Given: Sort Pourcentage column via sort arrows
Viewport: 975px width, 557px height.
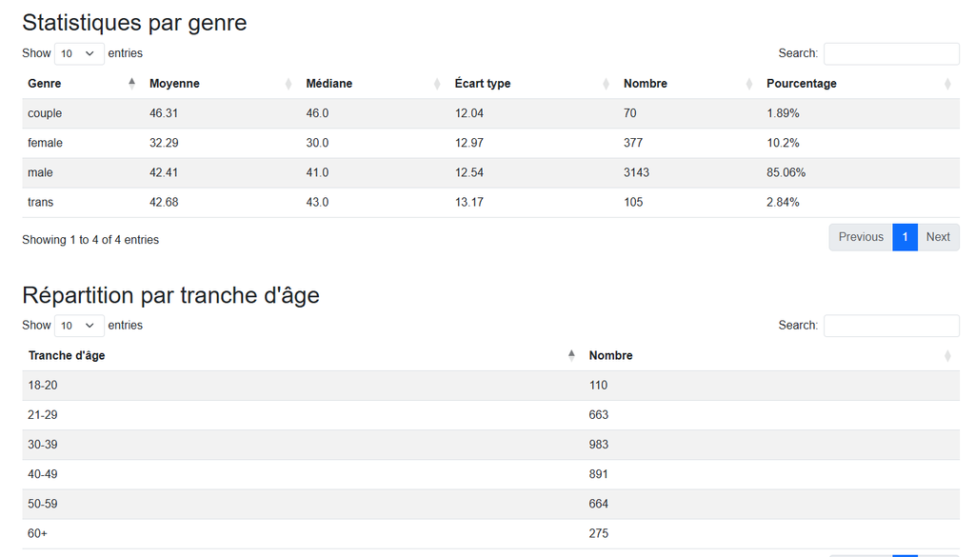Looking at the screenshot, I should [x=947, y=84].
